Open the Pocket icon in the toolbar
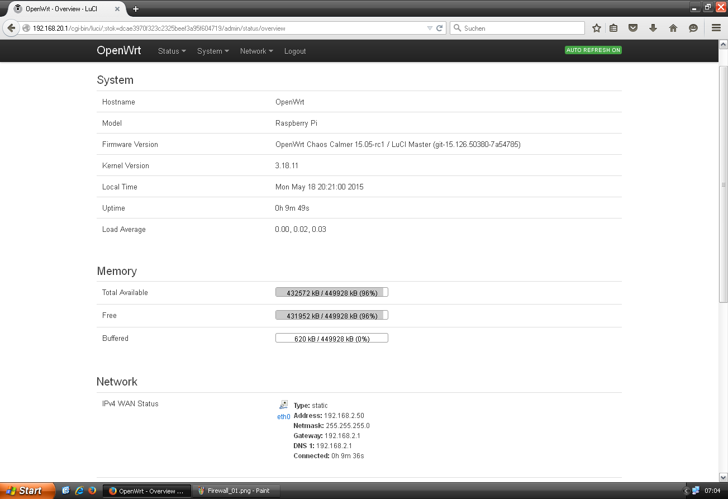The width and height of the screenshot is (728, 499). (633, 28)
